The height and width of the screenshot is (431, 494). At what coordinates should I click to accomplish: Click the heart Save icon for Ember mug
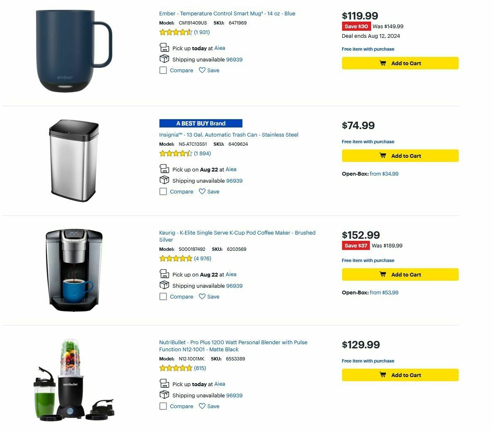202,70
